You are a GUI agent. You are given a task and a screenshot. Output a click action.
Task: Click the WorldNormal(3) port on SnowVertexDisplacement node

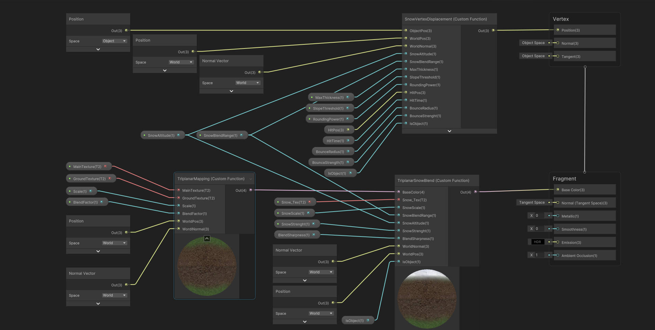[406, 46]
